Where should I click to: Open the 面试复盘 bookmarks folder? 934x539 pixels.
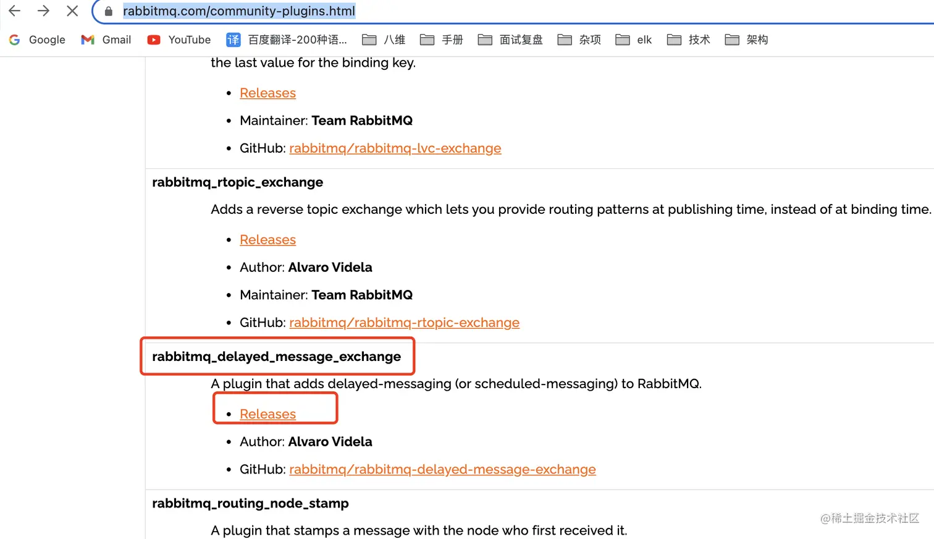point(510,40)
